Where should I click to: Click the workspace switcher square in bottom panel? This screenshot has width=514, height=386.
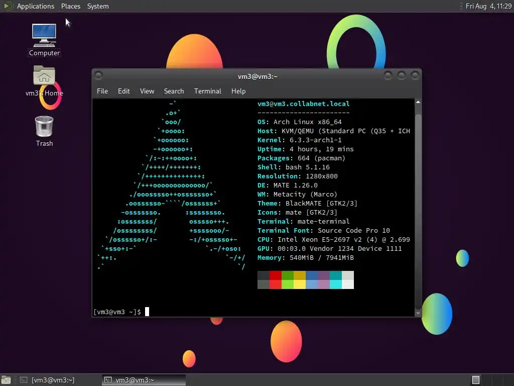pos(476,380)
